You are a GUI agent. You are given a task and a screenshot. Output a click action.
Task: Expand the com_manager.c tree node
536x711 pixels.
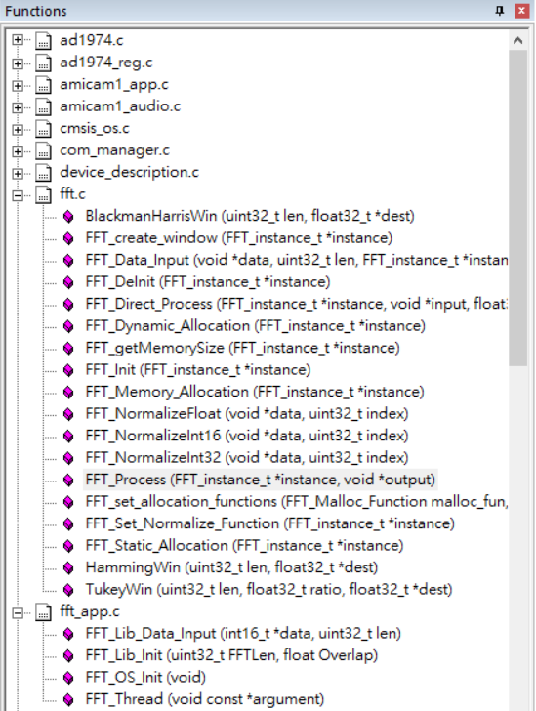tap(18, 151)
